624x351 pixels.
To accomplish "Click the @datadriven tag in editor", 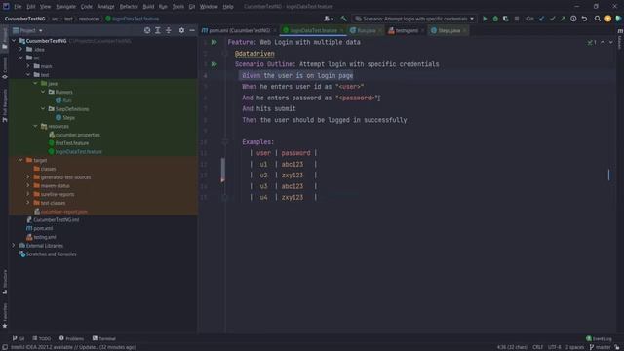I will [x=254, y=54].
